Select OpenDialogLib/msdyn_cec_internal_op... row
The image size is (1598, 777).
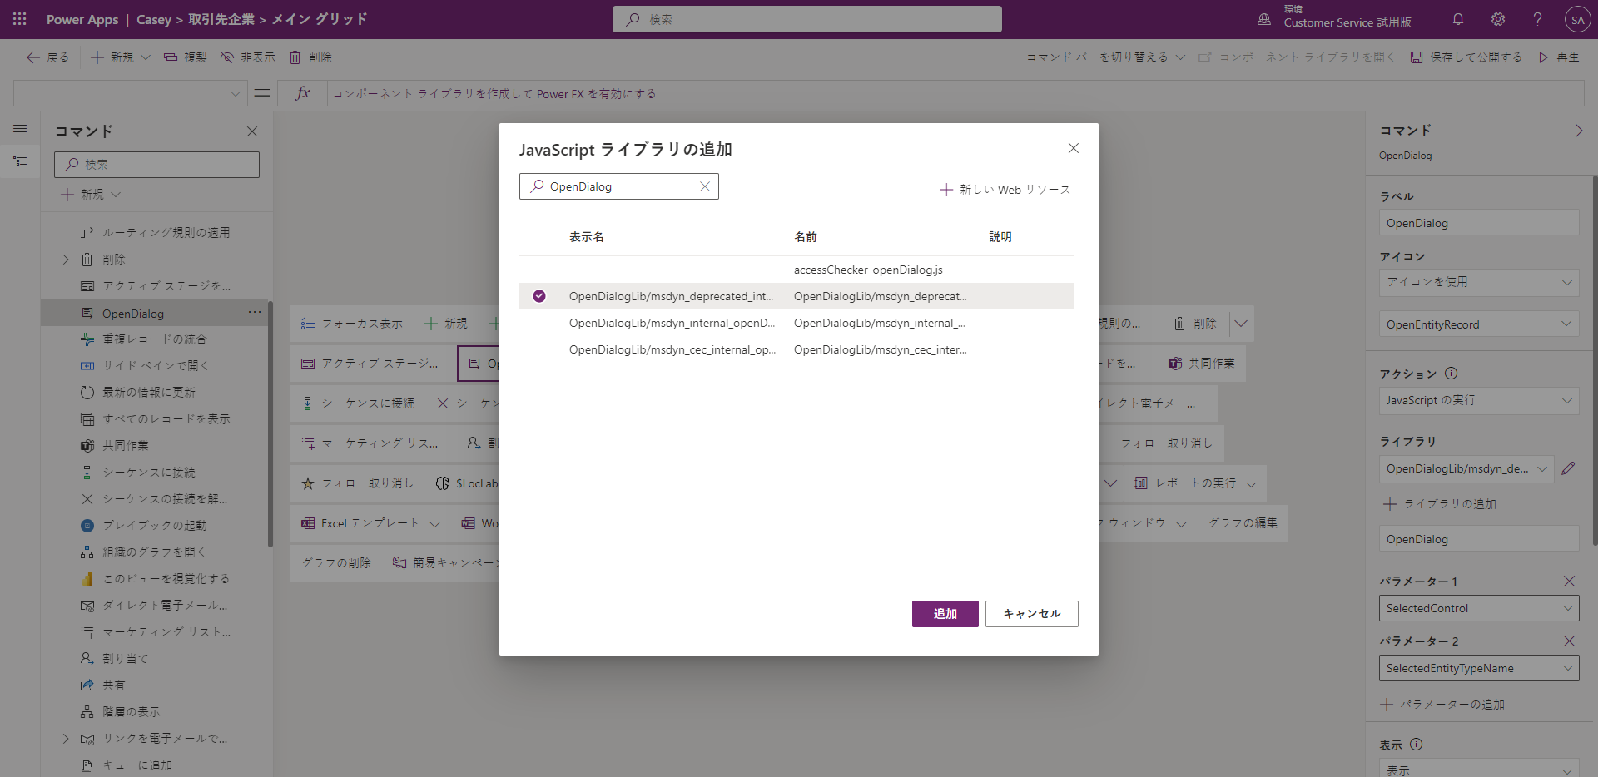point(797,349)
